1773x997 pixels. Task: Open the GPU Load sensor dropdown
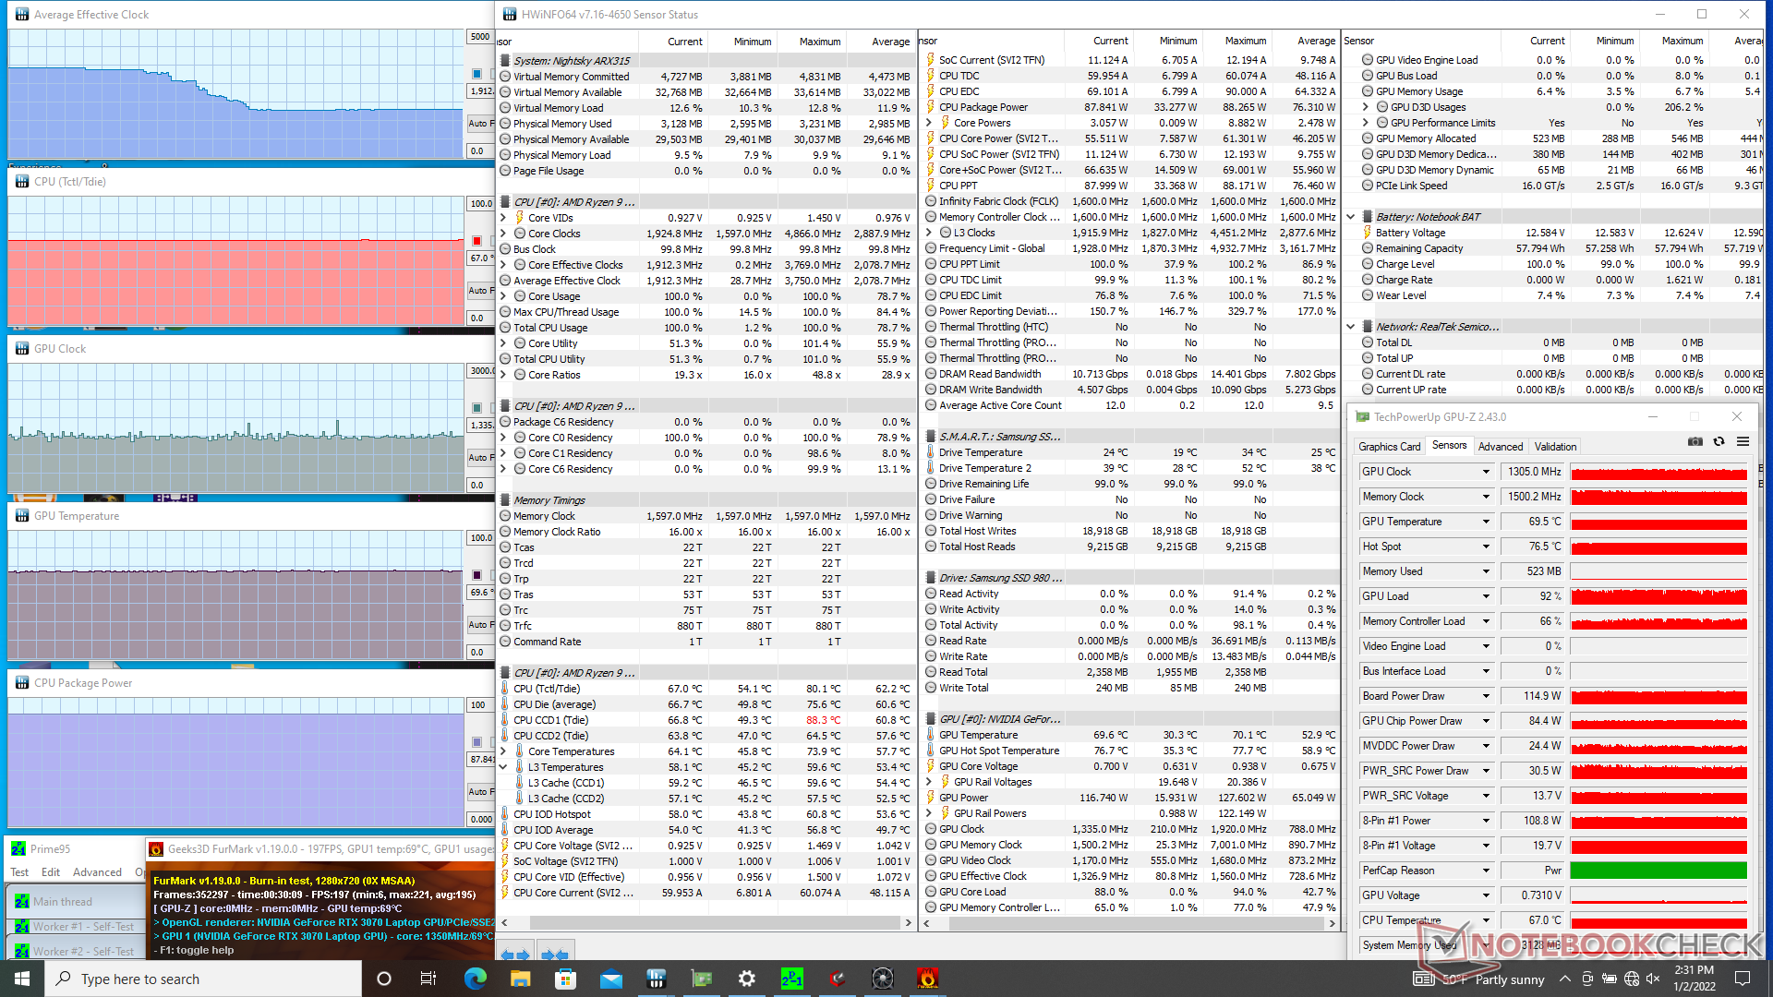[x=1486, y=596]
